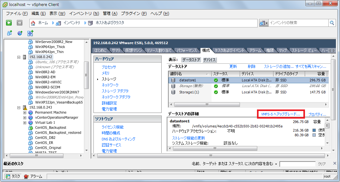Switch to the サマリ tab
Image resolution: width=340 pixels, height=182 pixels.
pyautogui.click(x=116, y=50)
